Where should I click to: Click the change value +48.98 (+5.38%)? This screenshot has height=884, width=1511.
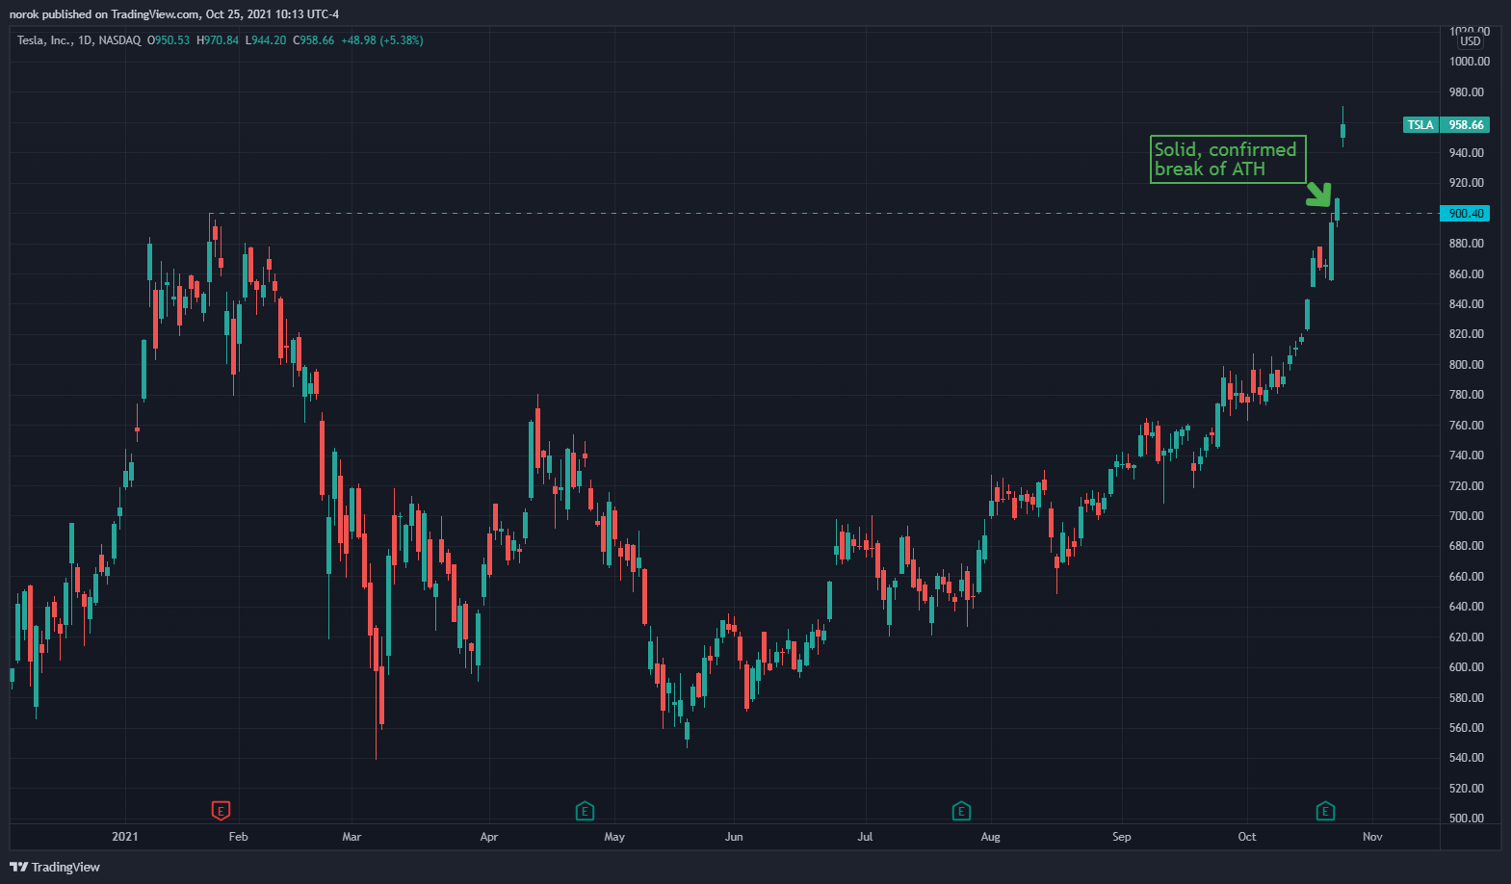(382, 40)
